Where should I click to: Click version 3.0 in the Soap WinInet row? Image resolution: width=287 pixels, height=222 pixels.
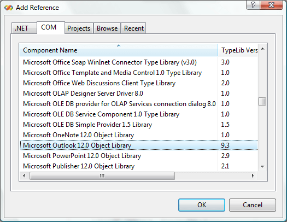coord(225,62)
